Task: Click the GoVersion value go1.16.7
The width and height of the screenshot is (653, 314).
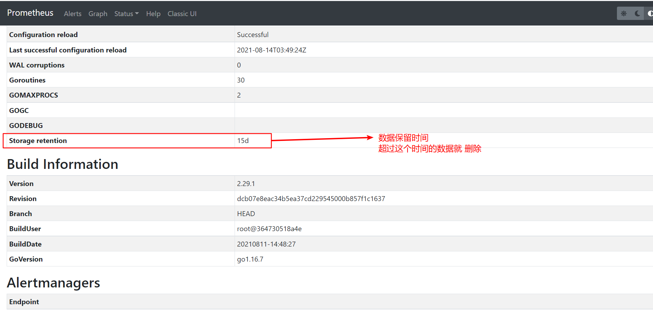Action: click(250, 259)
